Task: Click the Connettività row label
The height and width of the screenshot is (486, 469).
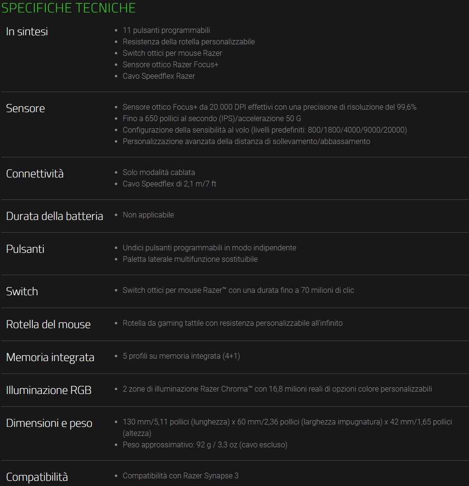Action: click(35, 174)
